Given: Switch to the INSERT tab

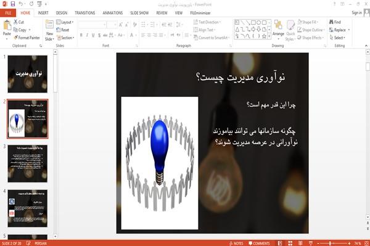Looking at the screenshot, I should 43,13.
